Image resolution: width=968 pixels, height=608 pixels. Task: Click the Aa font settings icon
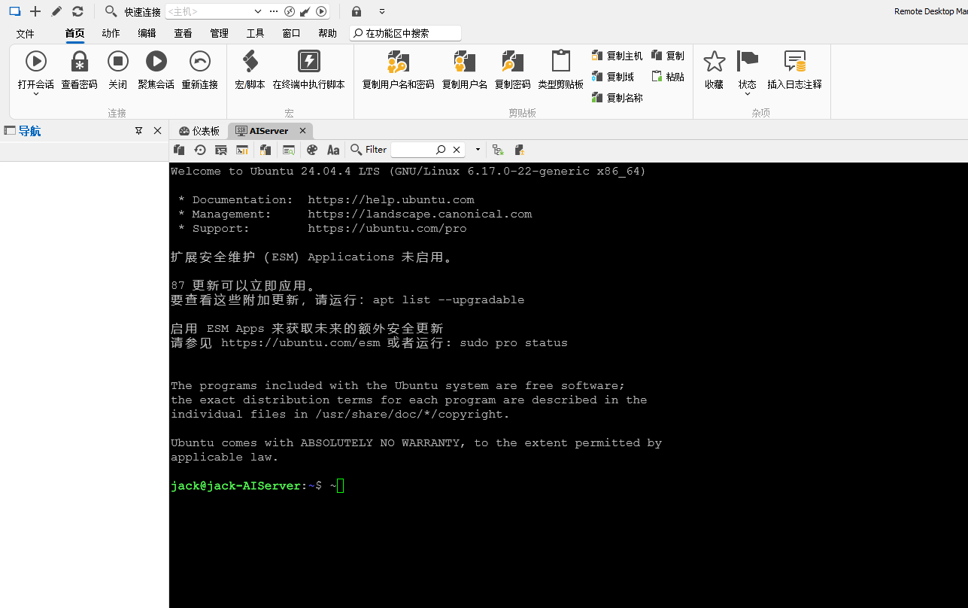tap(333, 150)
